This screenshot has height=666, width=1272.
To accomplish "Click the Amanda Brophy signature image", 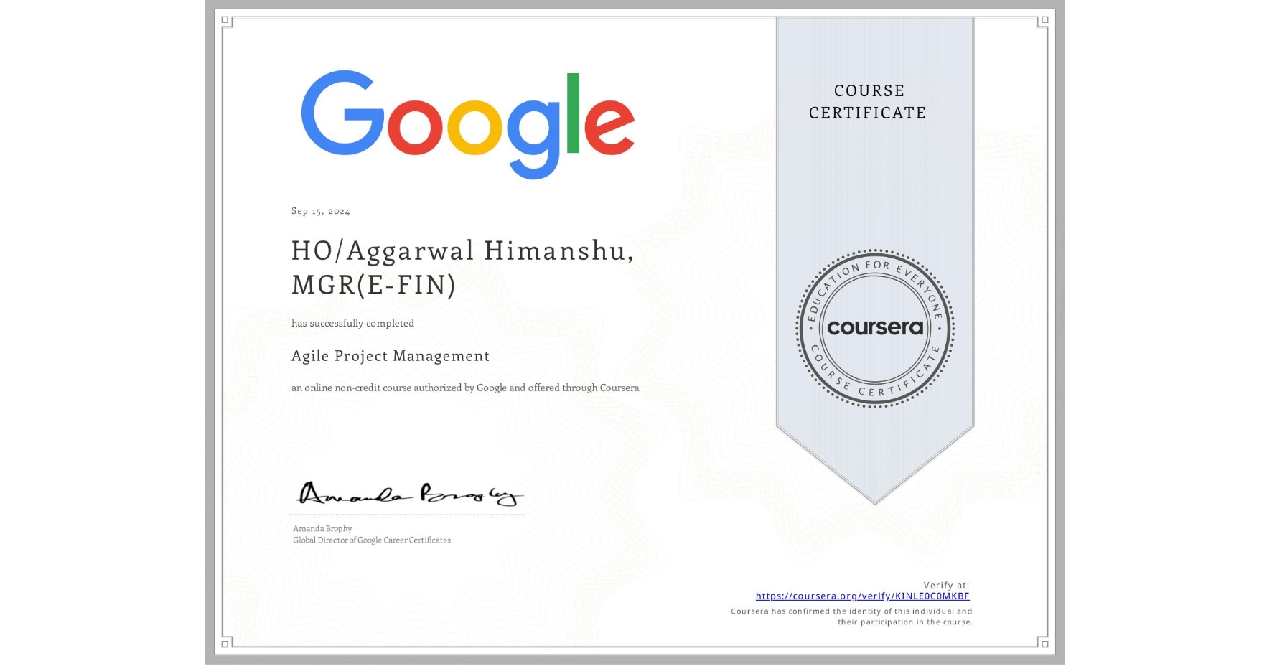I will tap(409, 494).
